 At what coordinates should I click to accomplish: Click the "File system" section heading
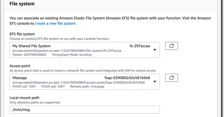(22, 4)
